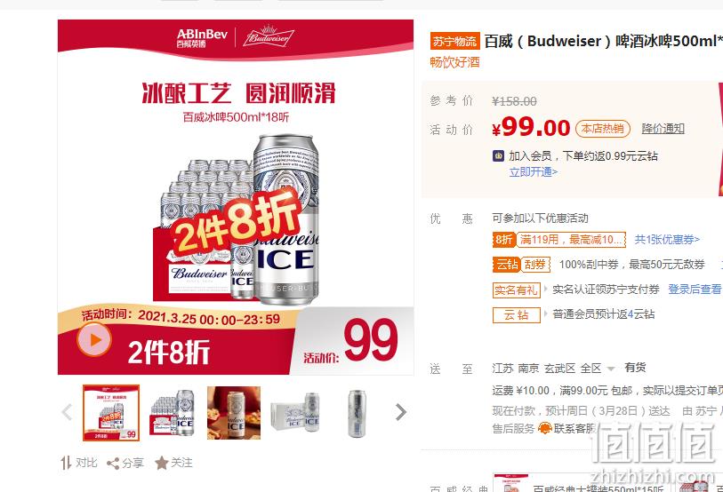Click the 降价通知 price drop alert
Screen dimensions: 723x492
(x=663, y=129)
